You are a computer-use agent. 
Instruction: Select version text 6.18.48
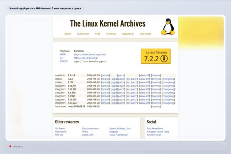pos(72,85)
